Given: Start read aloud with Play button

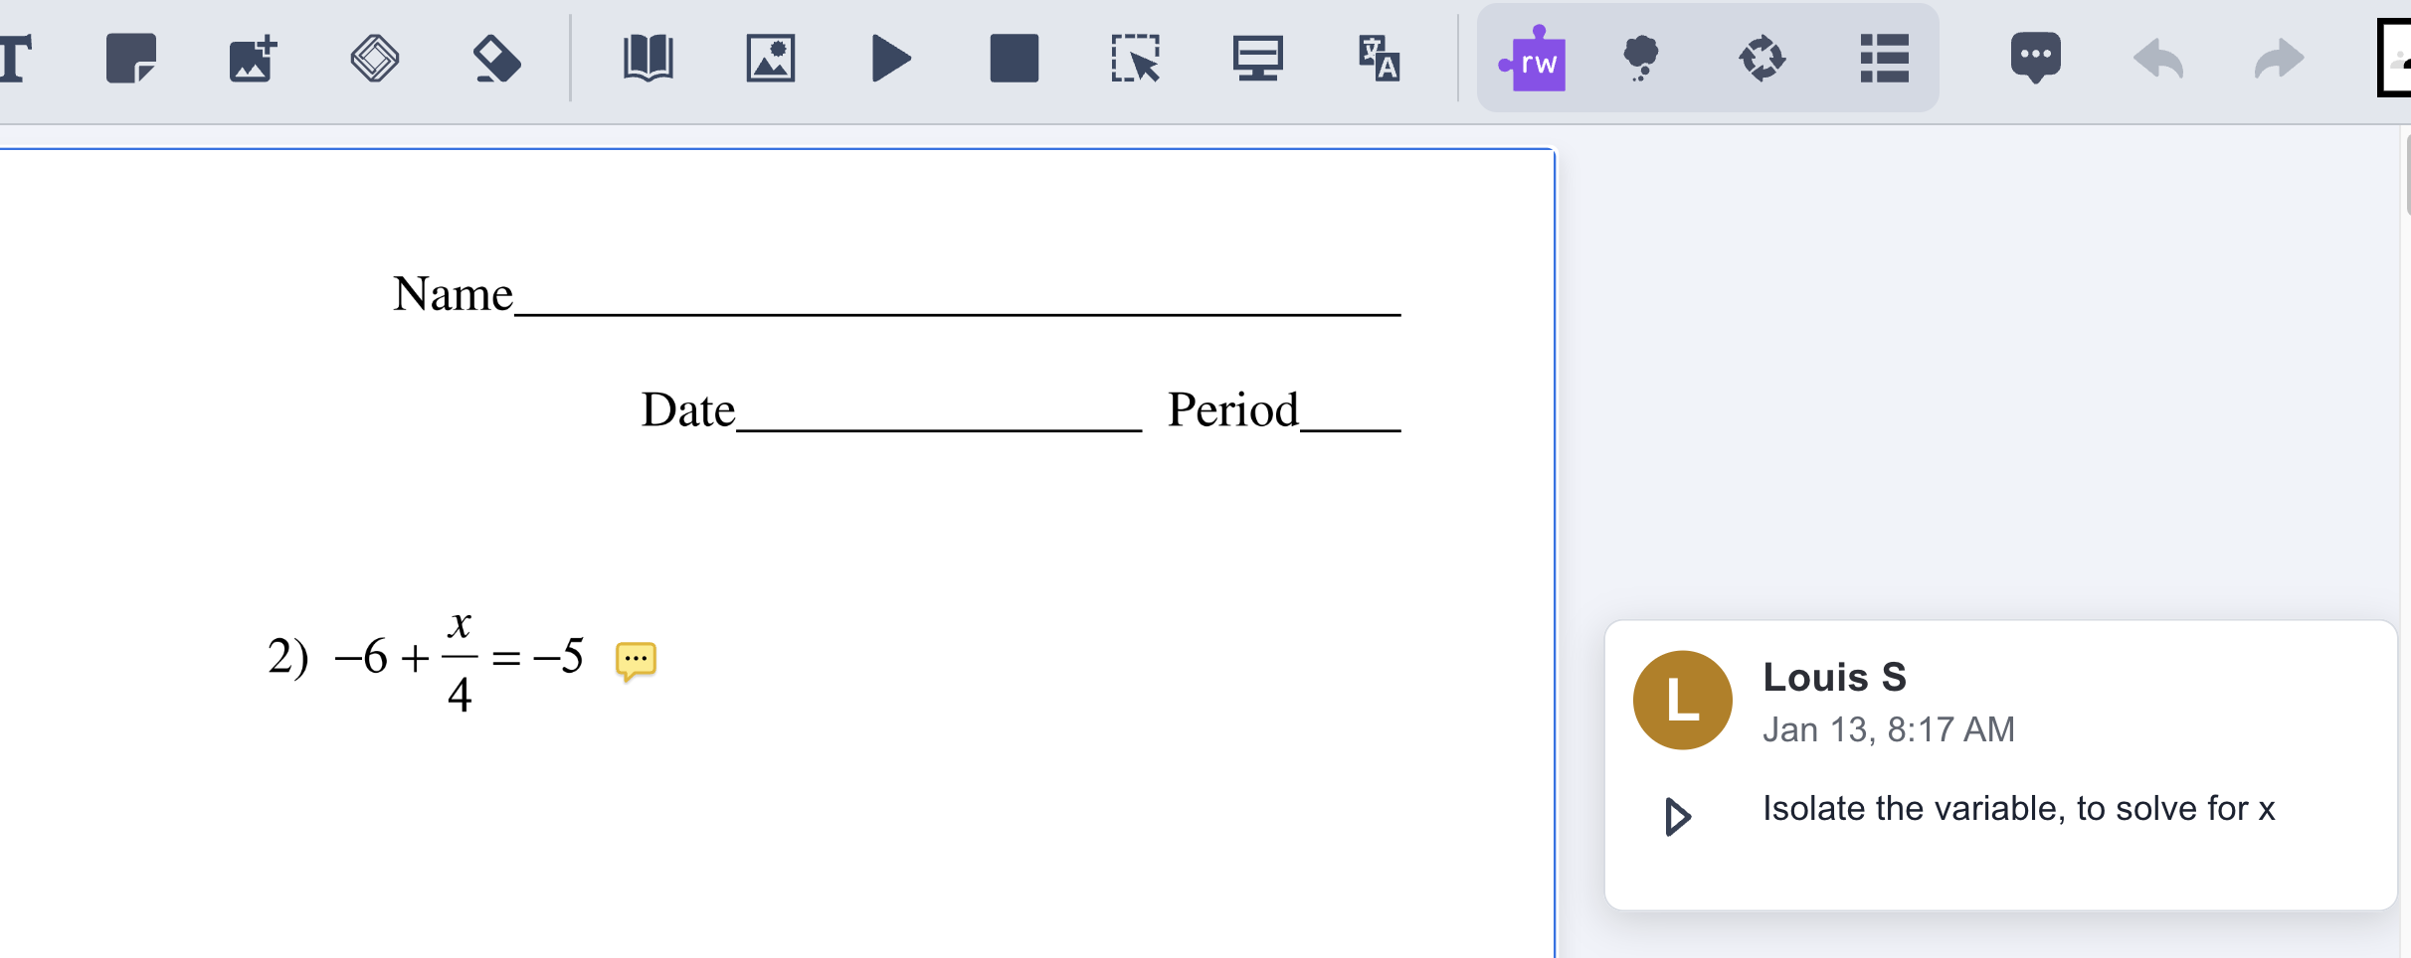Looking at the screenshot, I should pyautogui.click(x=891, y=59).
